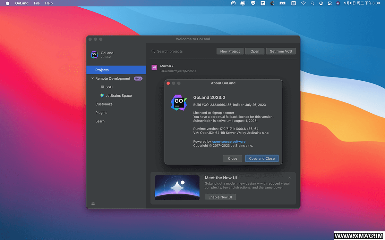Close the About GoLand dialog with the red button
The image size is (385, 240).
pos(168,83)
